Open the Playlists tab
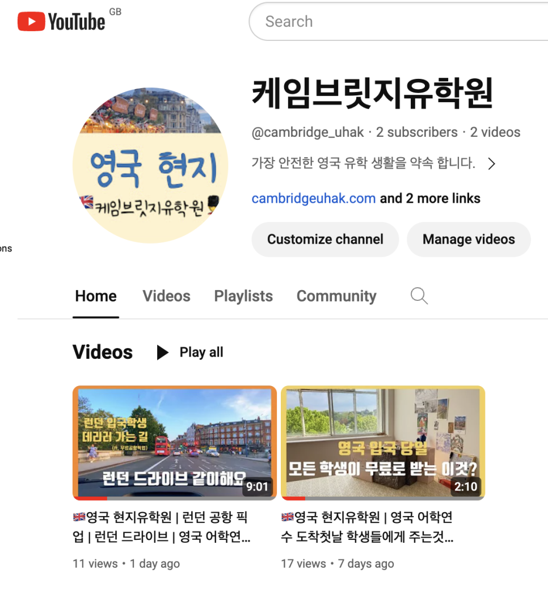This screenshot has width=548, height=591. point(243,296)
